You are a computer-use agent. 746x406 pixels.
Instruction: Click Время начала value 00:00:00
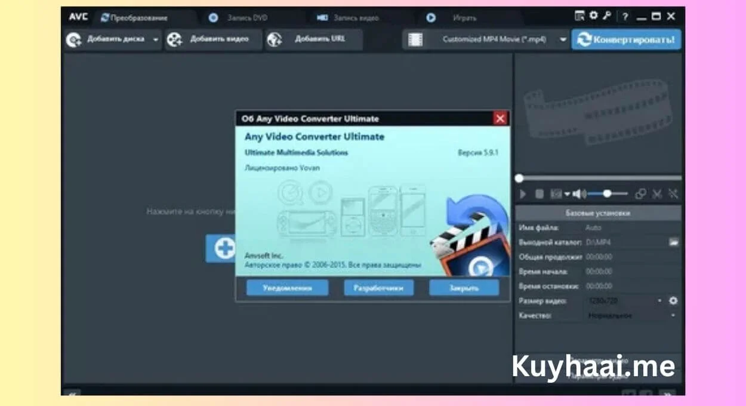(x=599, y=271)
